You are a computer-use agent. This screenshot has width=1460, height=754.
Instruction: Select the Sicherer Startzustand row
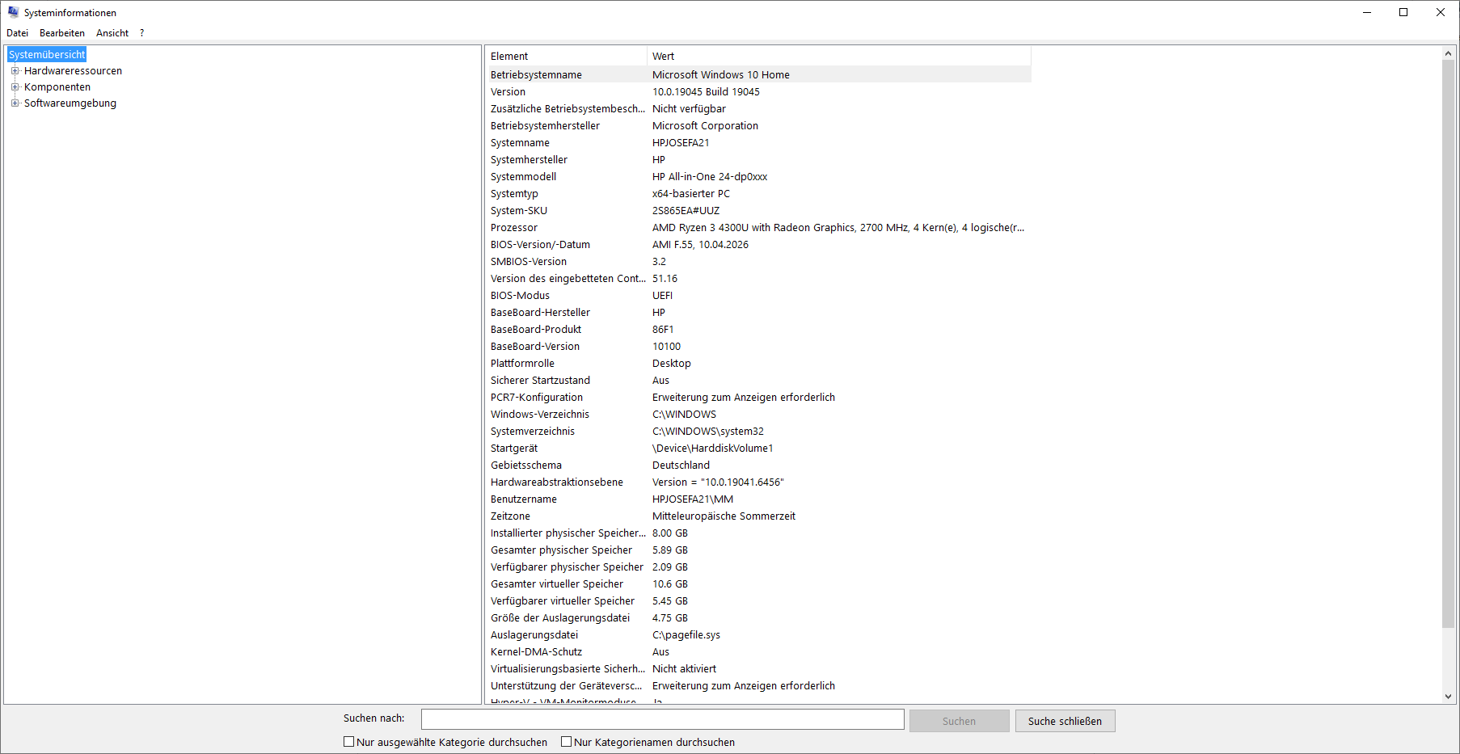(x=758, y=380)
